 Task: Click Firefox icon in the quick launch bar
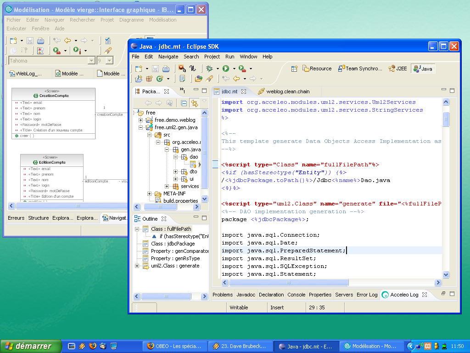click(93, 346)
